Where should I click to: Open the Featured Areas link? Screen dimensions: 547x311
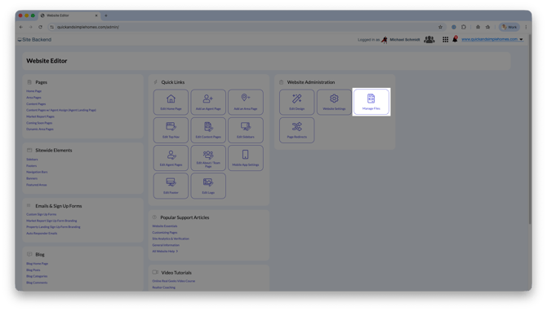[36, 185]
